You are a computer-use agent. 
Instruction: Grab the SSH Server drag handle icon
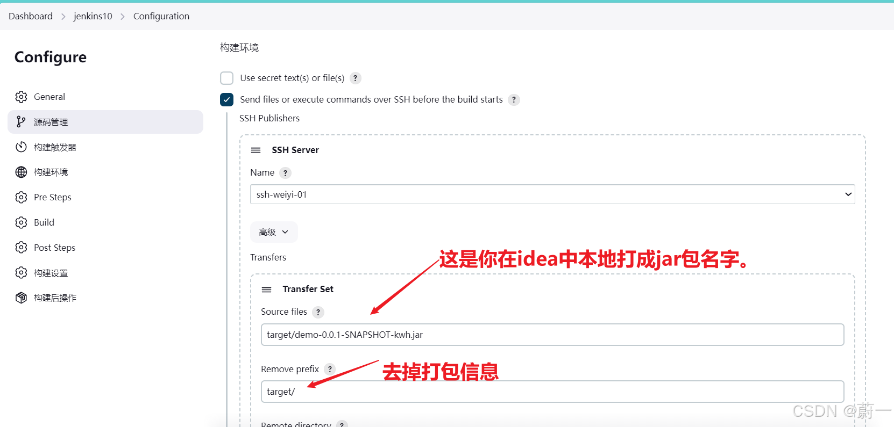(x=256, y=150)
